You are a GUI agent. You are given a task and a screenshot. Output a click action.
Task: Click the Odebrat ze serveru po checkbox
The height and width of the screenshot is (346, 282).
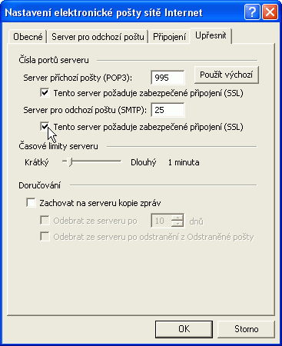tap(45, 221)
